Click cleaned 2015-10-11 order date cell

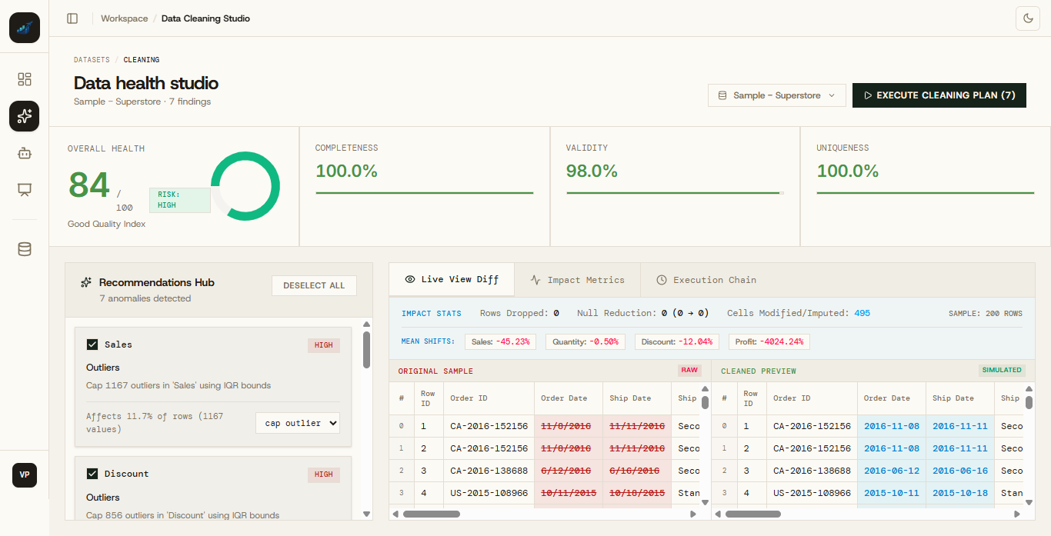(x=891, y=493)
